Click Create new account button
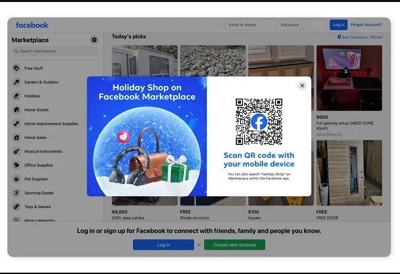 pyautogui.click(x=234, y=244)
